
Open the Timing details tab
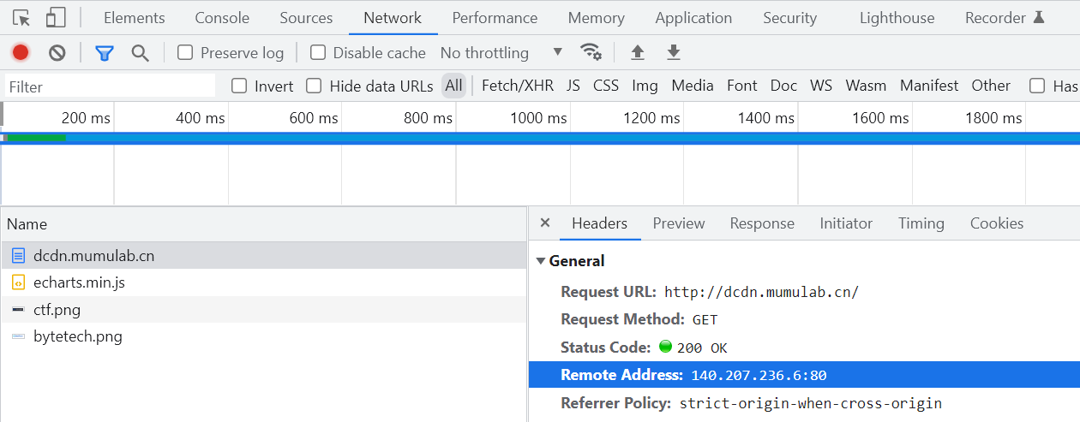tap(921, 223)
